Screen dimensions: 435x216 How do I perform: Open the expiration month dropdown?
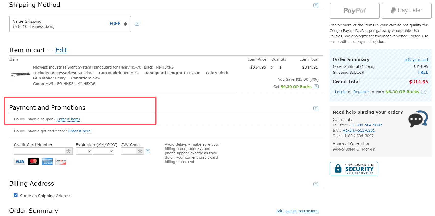coord(84,151)
